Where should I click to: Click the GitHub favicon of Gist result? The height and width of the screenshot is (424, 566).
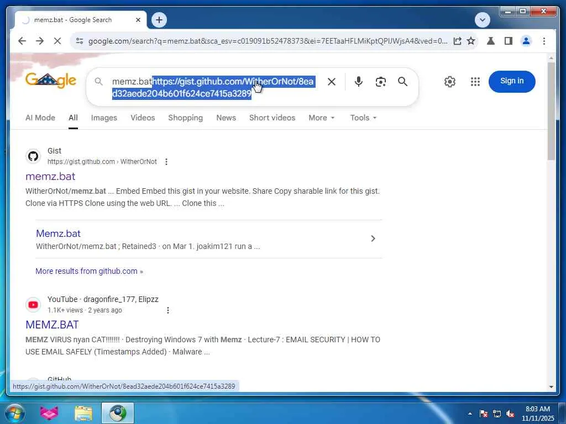coord(33,156)
